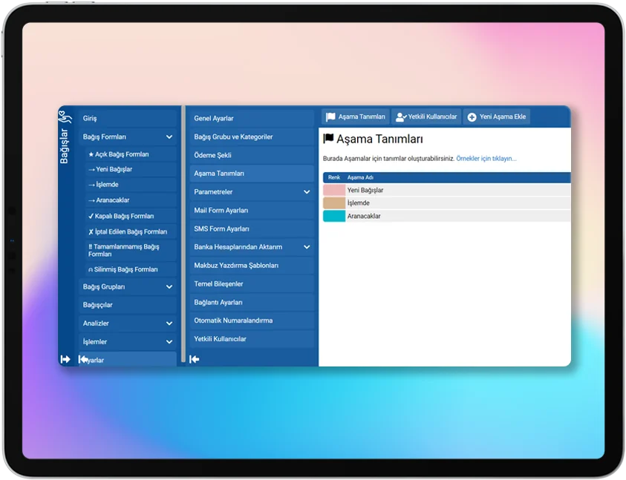Click the teal Aranacaklar color swatch

(334, 216)
